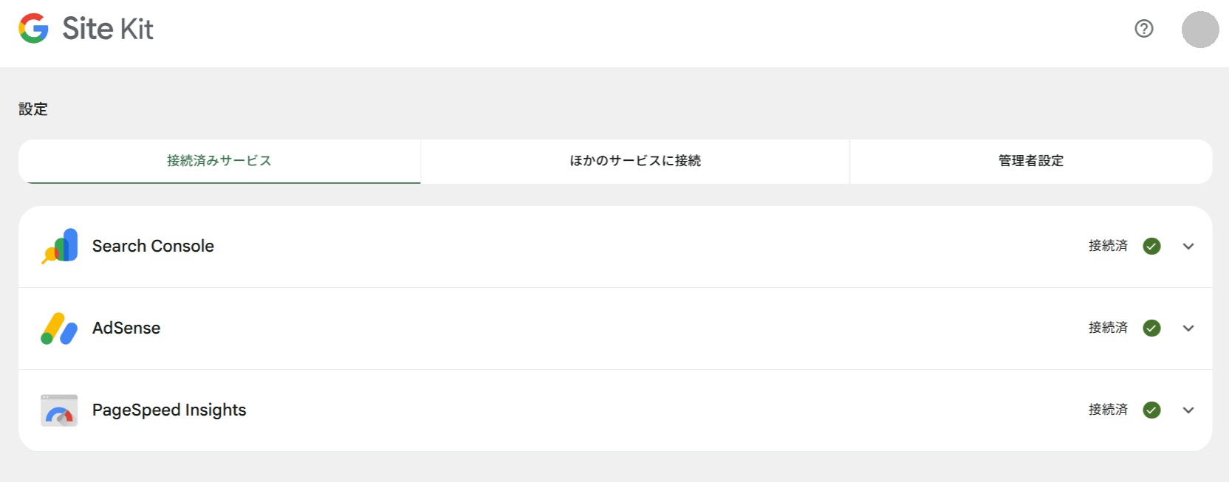Click the PageSpeed Insights service name

point(169,410)
